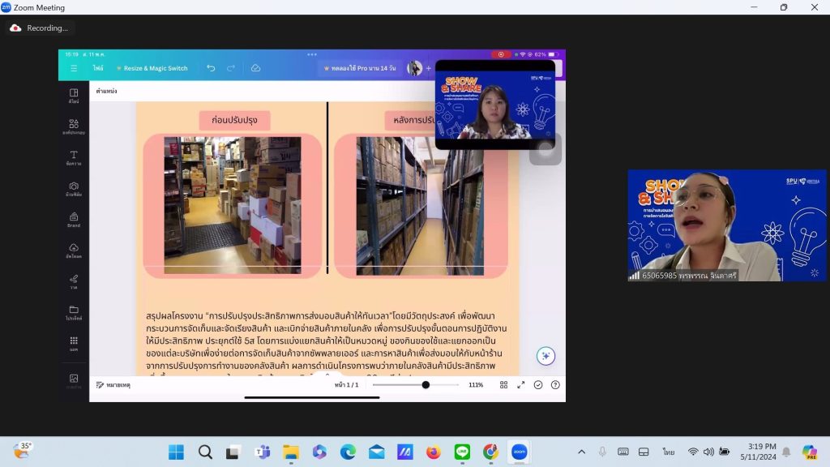The height and width of the screenshot is (467, 830).
Task: Open the Windows Start menu
Action: (x=176, y=452)
